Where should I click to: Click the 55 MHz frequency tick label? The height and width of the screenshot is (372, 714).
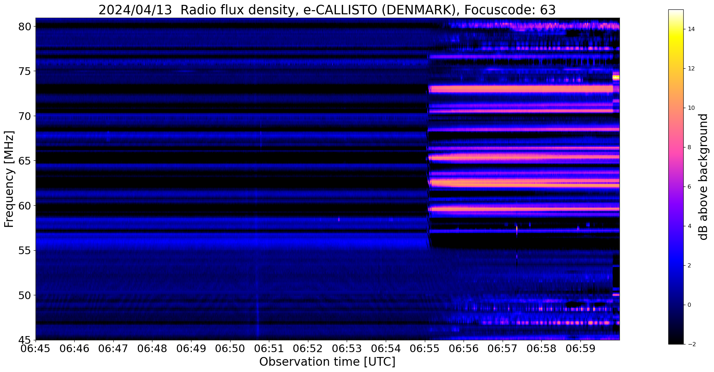[24, 251]
